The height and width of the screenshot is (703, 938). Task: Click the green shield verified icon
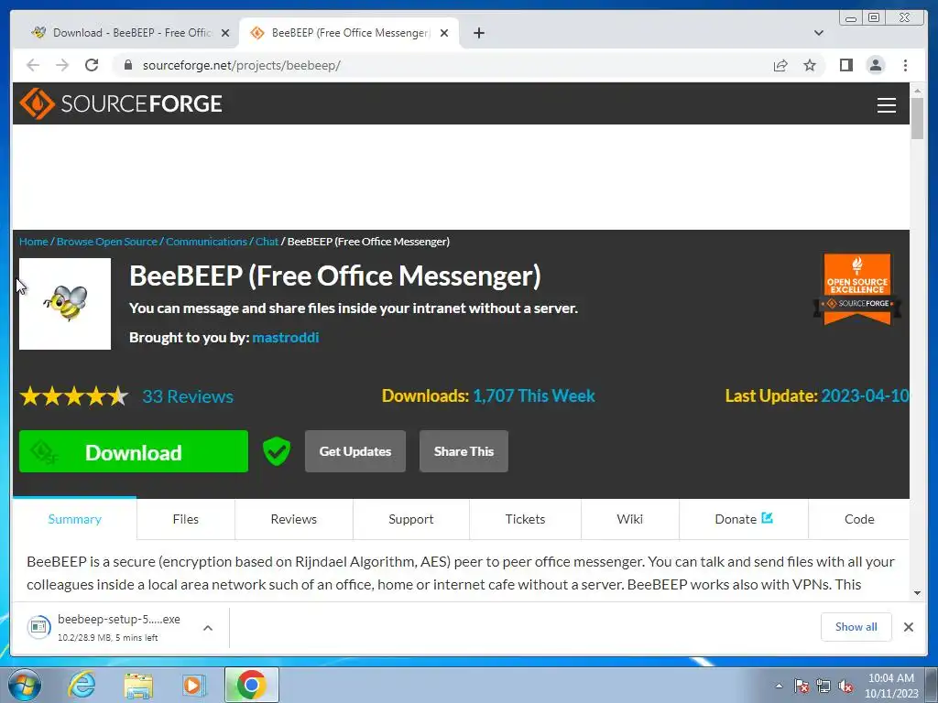277,451
